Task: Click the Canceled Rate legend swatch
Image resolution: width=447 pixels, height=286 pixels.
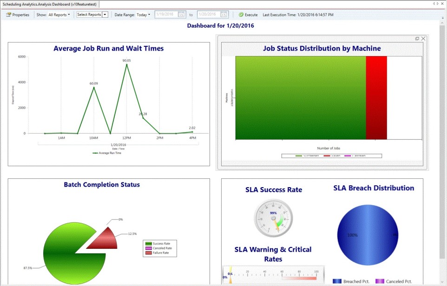Action: (148, 248)
